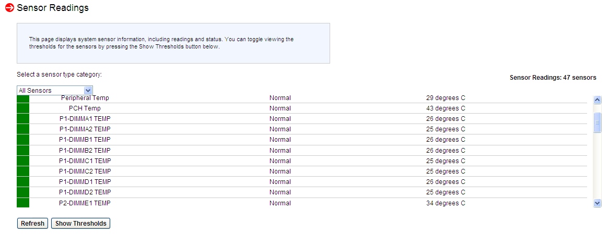Click green status box beside PCH Temp

(23, 108)
